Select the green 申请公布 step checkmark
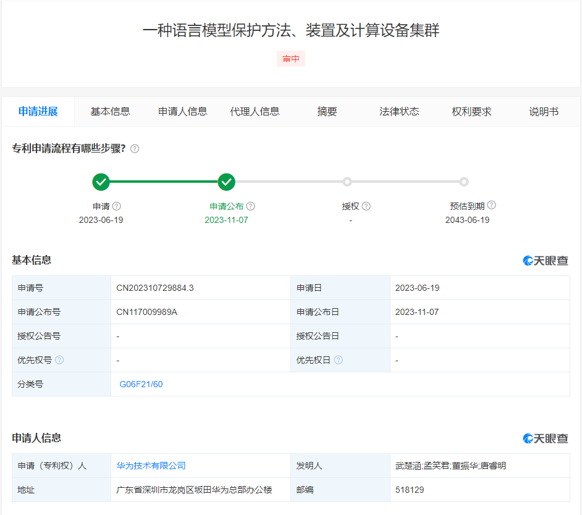 [x=227, y=182]
